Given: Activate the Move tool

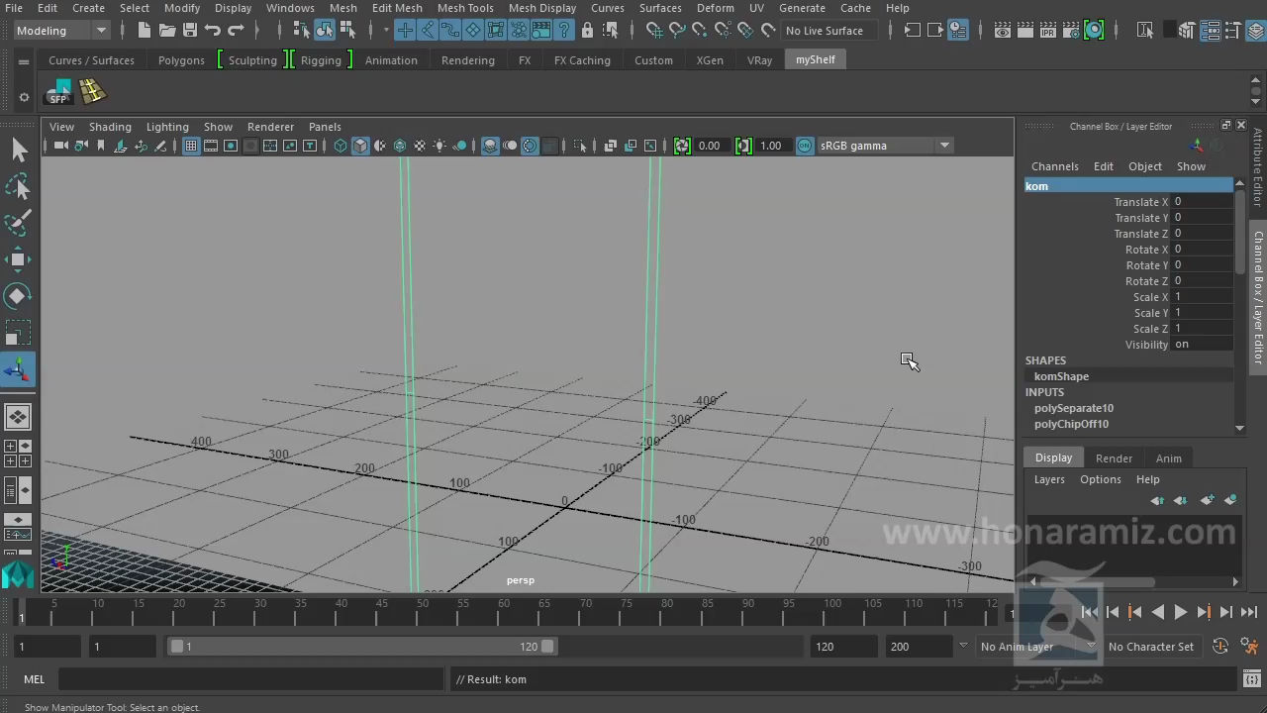Looking at the screenshot, I should tap(18, 259).
